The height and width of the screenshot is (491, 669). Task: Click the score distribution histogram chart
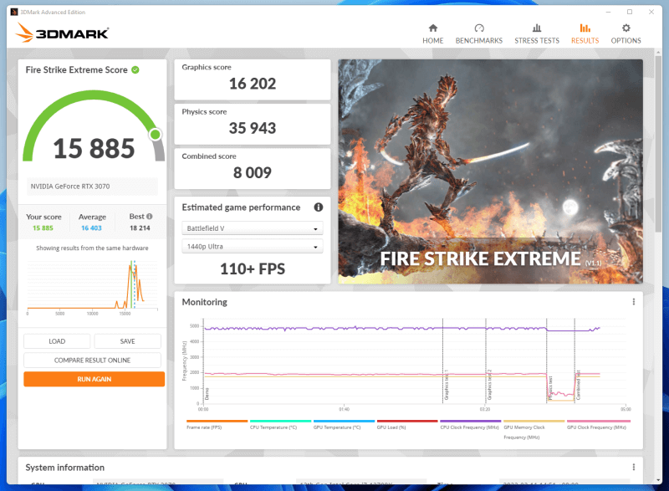click(92, 286)
